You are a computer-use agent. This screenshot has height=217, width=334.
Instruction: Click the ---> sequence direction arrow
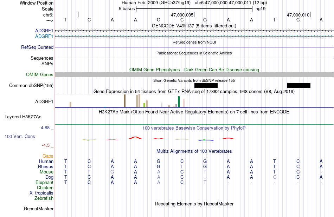coord(50,20)
